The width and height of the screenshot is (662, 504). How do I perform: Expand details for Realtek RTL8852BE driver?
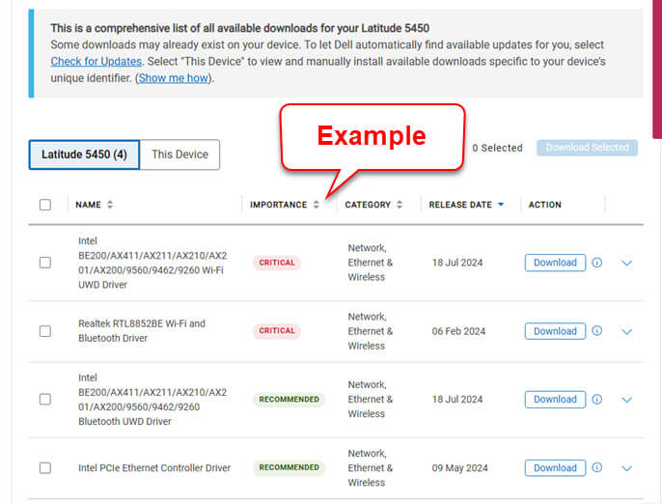(626, 331)
